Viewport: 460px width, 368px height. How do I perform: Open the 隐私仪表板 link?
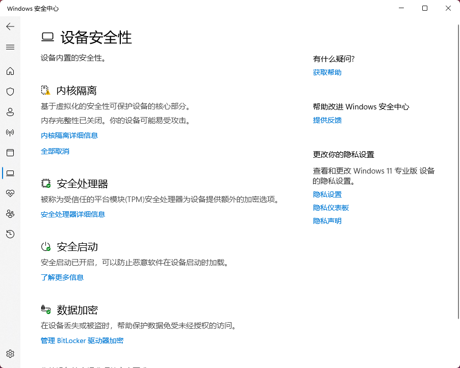point(331,208)
